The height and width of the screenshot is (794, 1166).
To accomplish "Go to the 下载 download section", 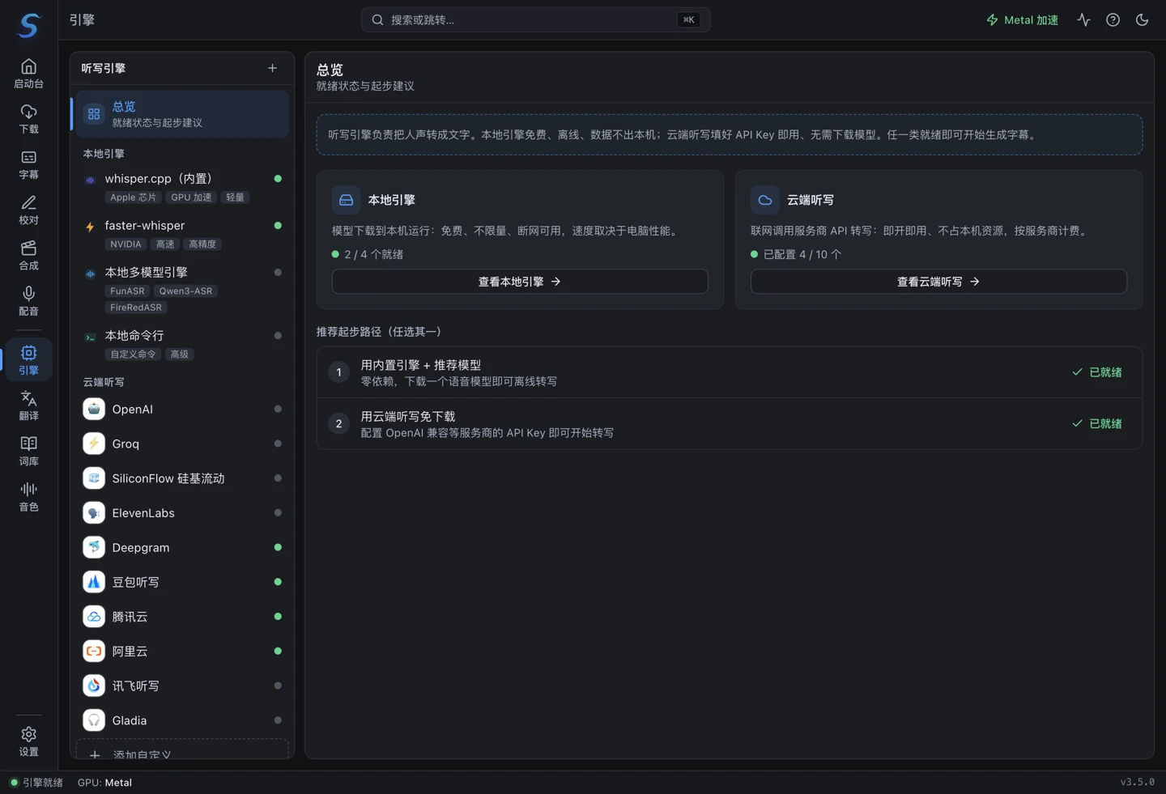I will click(28, 118).
